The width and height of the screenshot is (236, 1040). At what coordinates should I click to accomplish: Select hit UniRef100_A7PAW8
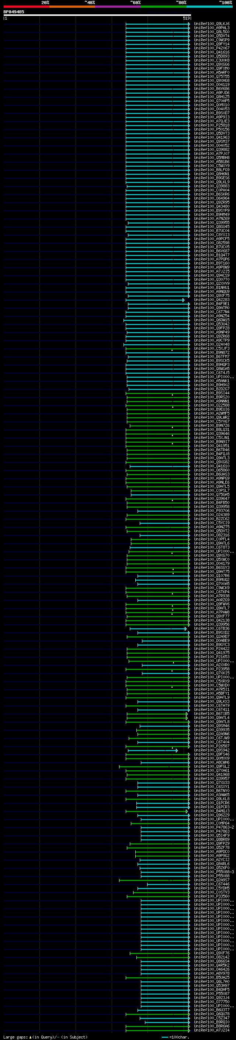click(x=212, y=612)
